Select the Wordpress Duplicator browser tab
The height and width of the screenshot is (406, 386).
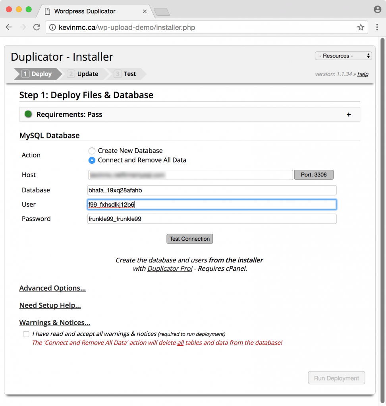95,11
